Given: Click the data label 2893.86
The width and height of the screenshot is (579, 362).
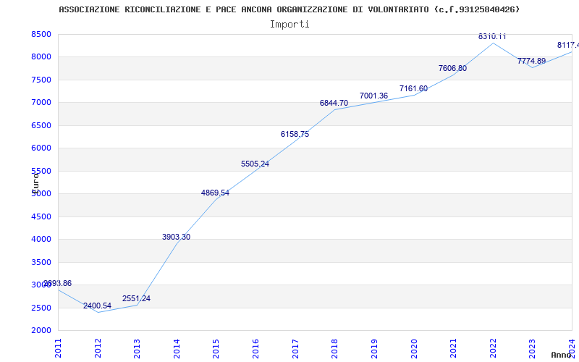Looking at the screenshot, I should click(x=58, y=284).
